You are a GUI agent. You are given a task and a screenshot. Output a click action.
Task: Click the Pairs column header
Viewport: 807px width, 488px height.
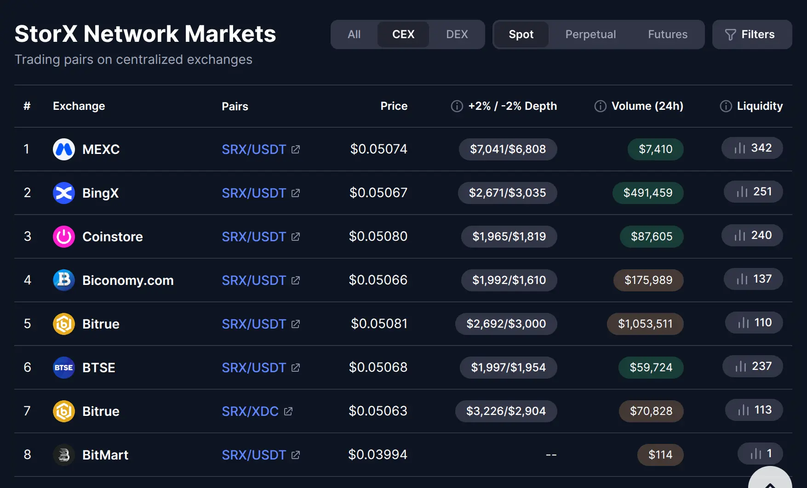235,106
